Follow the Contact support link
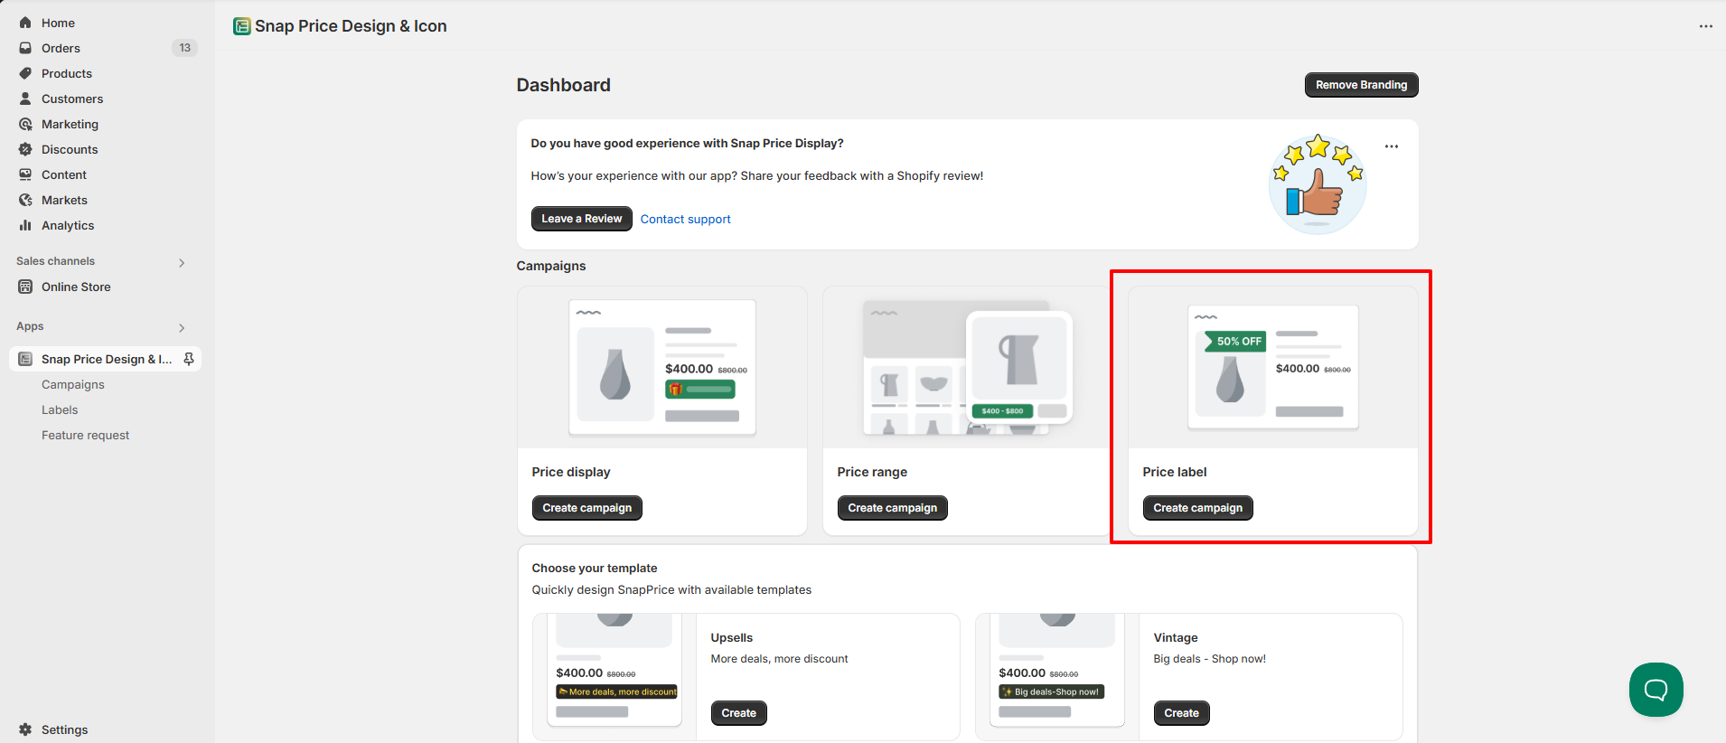Image resolution: width=1726 pixels, height=743 pixels. point(685,219)
